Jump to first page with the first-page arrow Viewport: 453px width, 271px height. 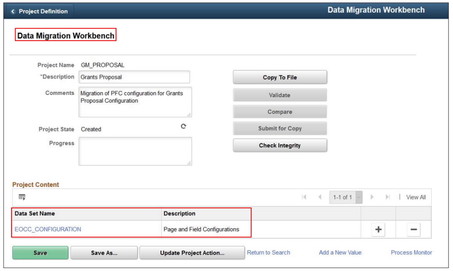click(x=304, y=197)
